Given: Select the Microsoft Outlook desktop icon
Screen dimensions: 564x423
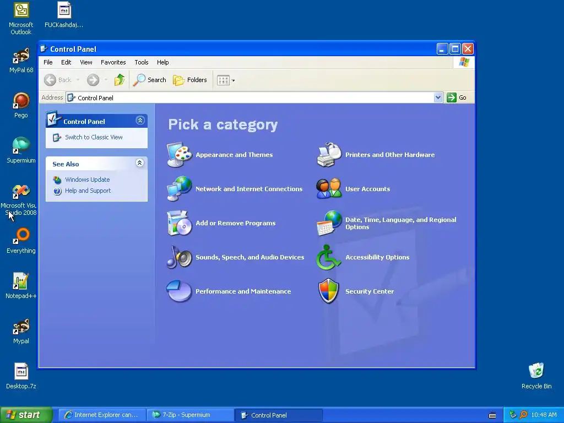Looking at the screenshot, I should point(21,19).
